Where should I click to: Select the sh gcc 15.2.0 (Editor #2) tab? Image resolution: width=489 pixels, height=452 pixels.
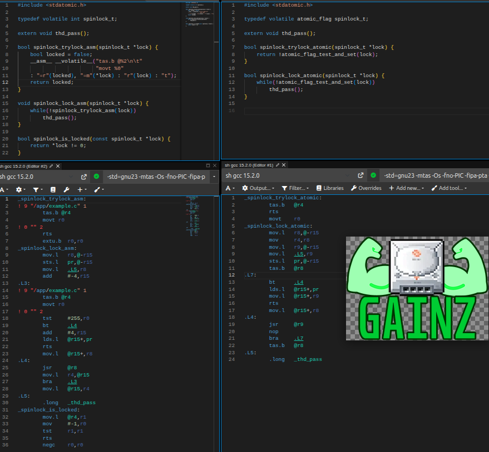(24, 166)
